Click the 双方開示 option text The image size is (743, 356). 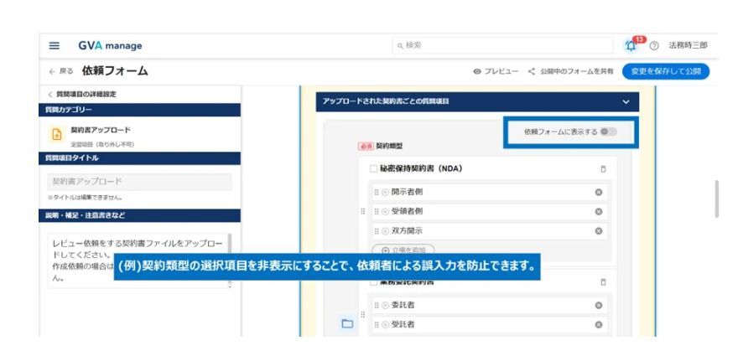(x=407, y=231)
